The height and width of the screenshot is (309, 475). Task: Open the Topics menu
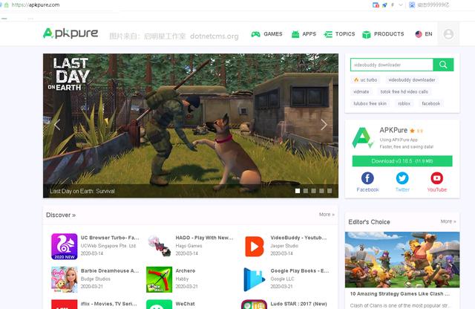coord(339,34)
